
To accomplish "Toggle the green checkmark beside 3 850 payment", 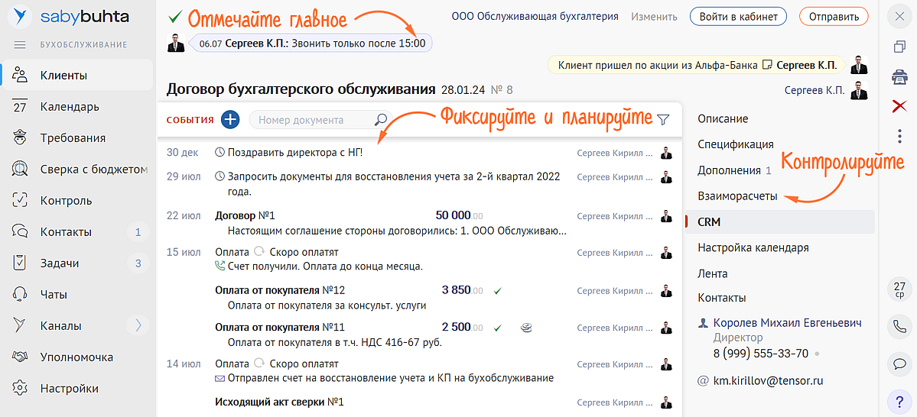I will pos(497,291).
